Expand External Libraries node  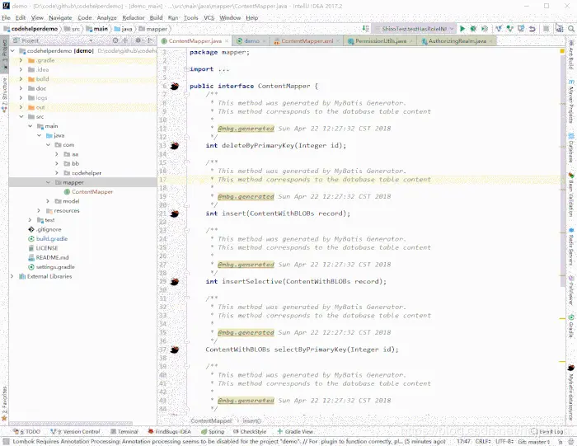point(12,276)
